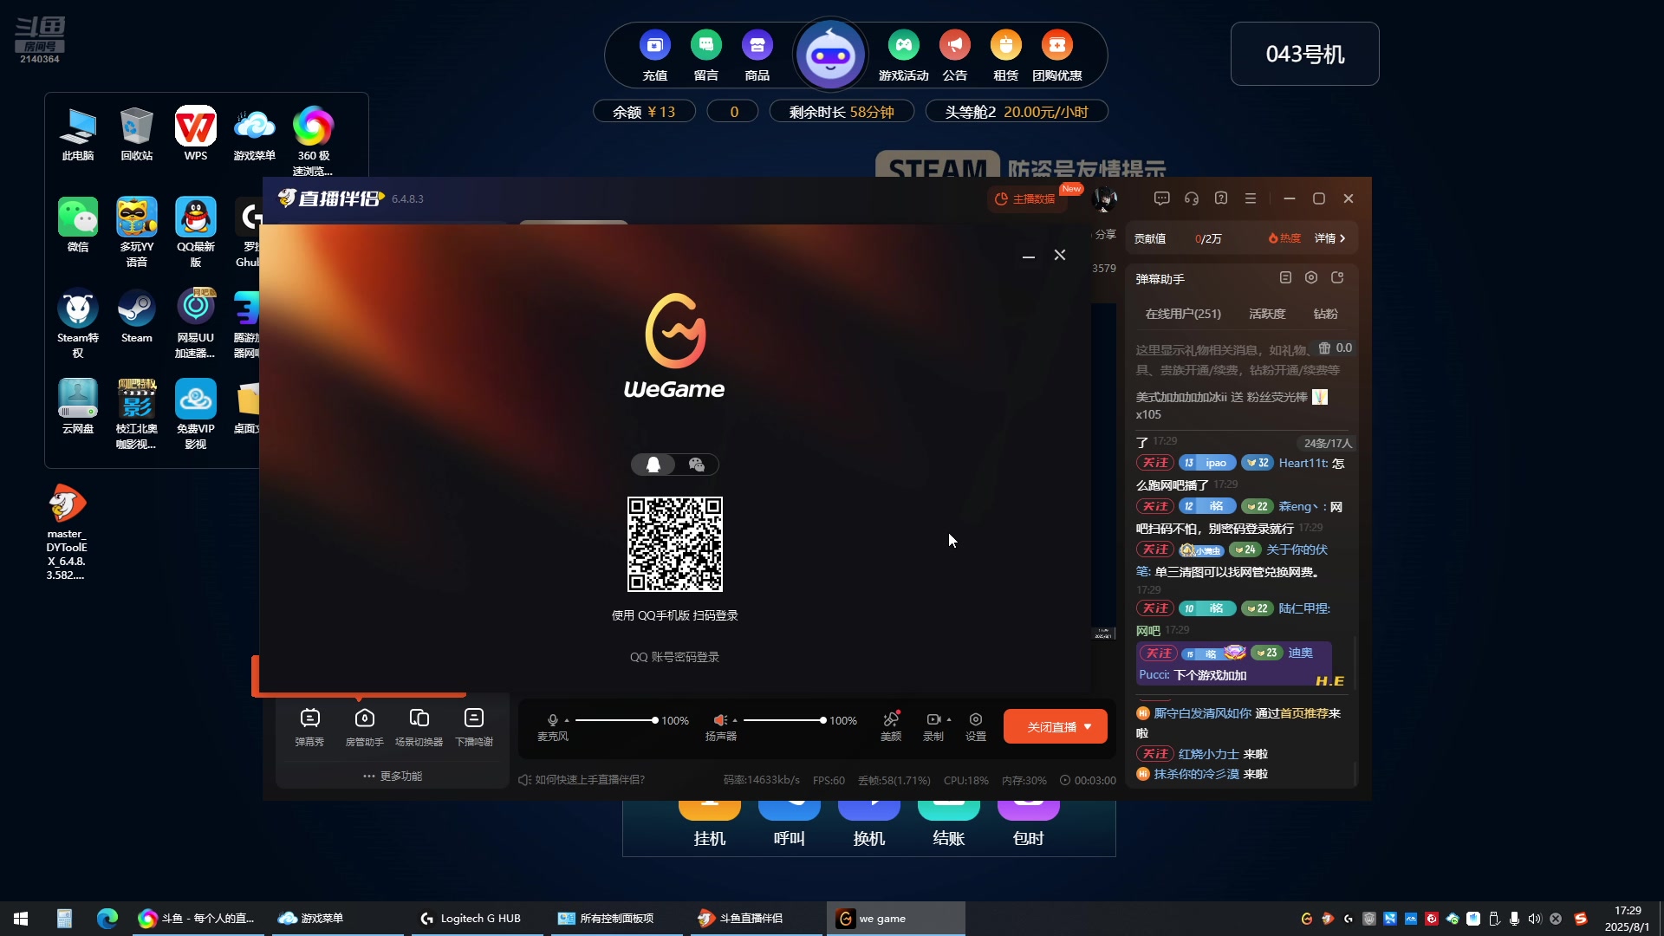Mute the 麦克风 microphone
1664x936 pixels.
(552, 720)
